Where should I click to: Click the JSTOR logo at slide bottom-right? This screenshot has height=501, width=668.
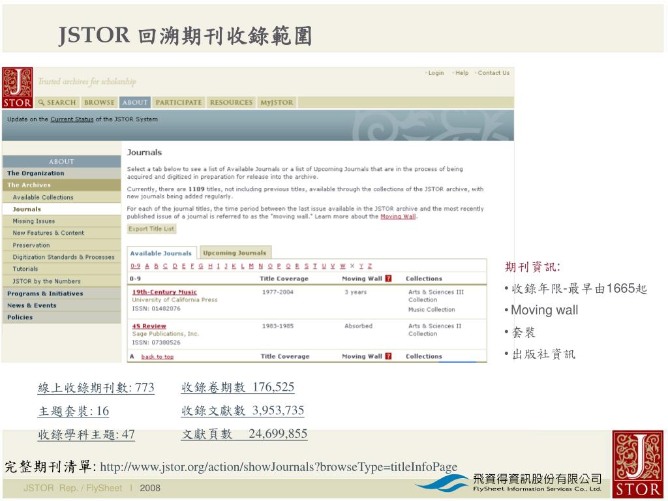pos(638,464)
